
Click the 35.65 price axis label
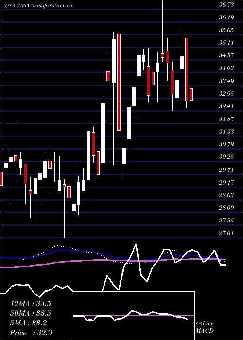click(x=226, y=30)
